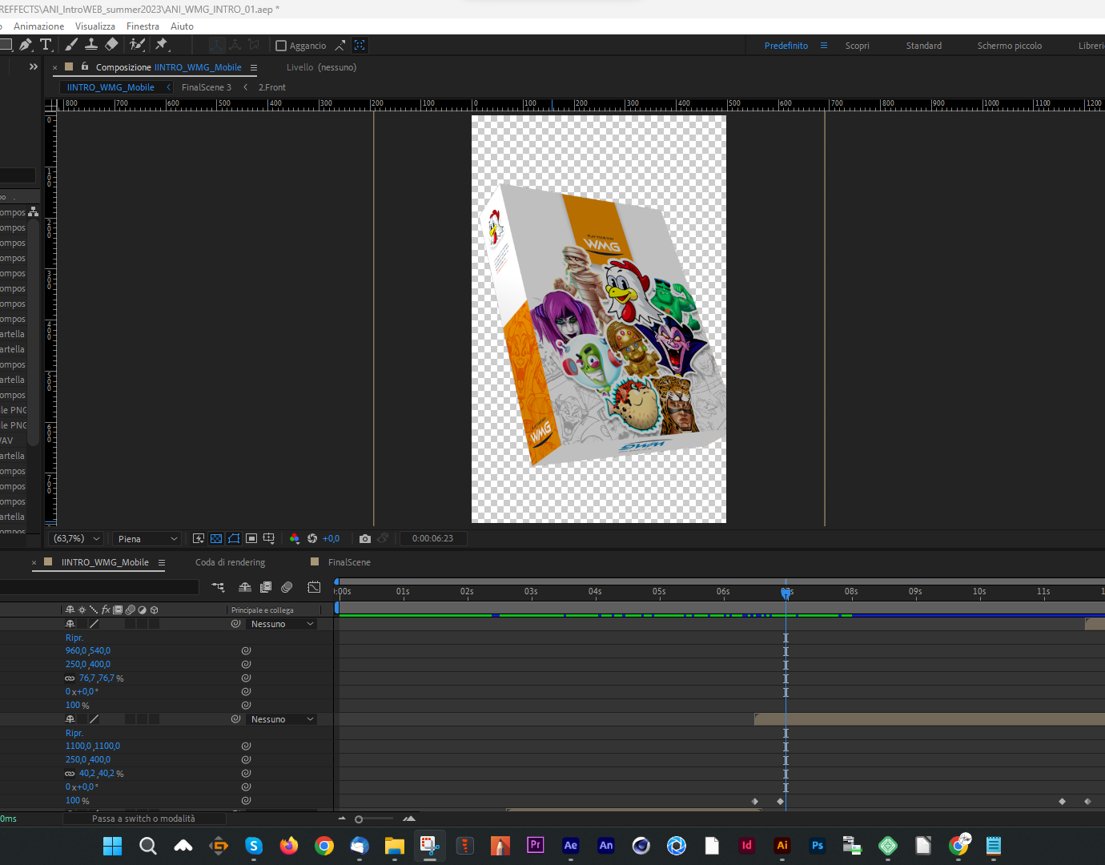Click the 960,0,540,0 anchor point value
Image resolution: width=1105 pixels, height=865 pixels.
(x=88, y=650)
